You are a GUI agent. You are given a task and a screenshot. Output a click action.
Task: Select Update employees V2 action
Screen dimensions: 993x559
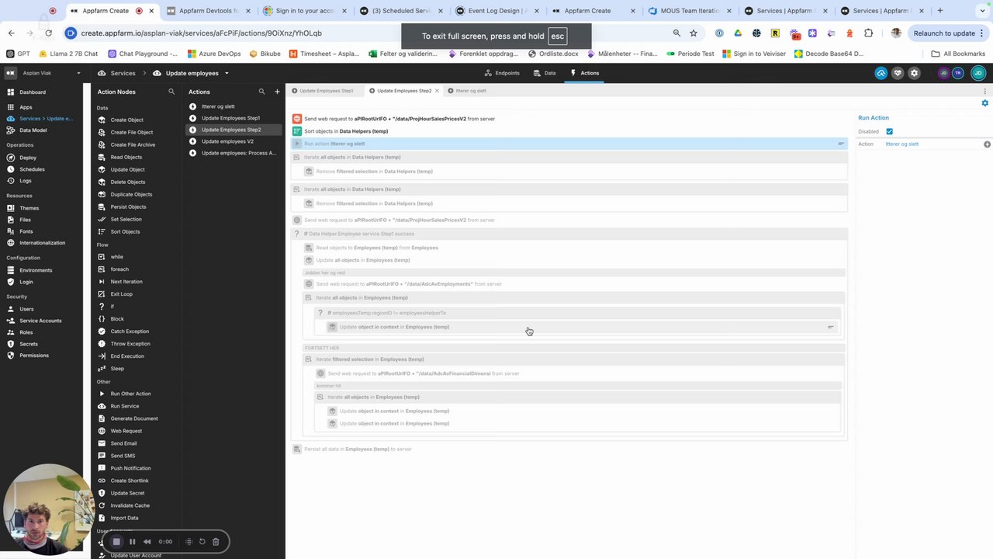tap(227, 141)
